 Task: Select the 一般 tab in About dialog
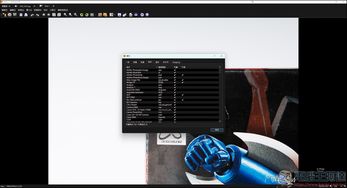[127, 62]
